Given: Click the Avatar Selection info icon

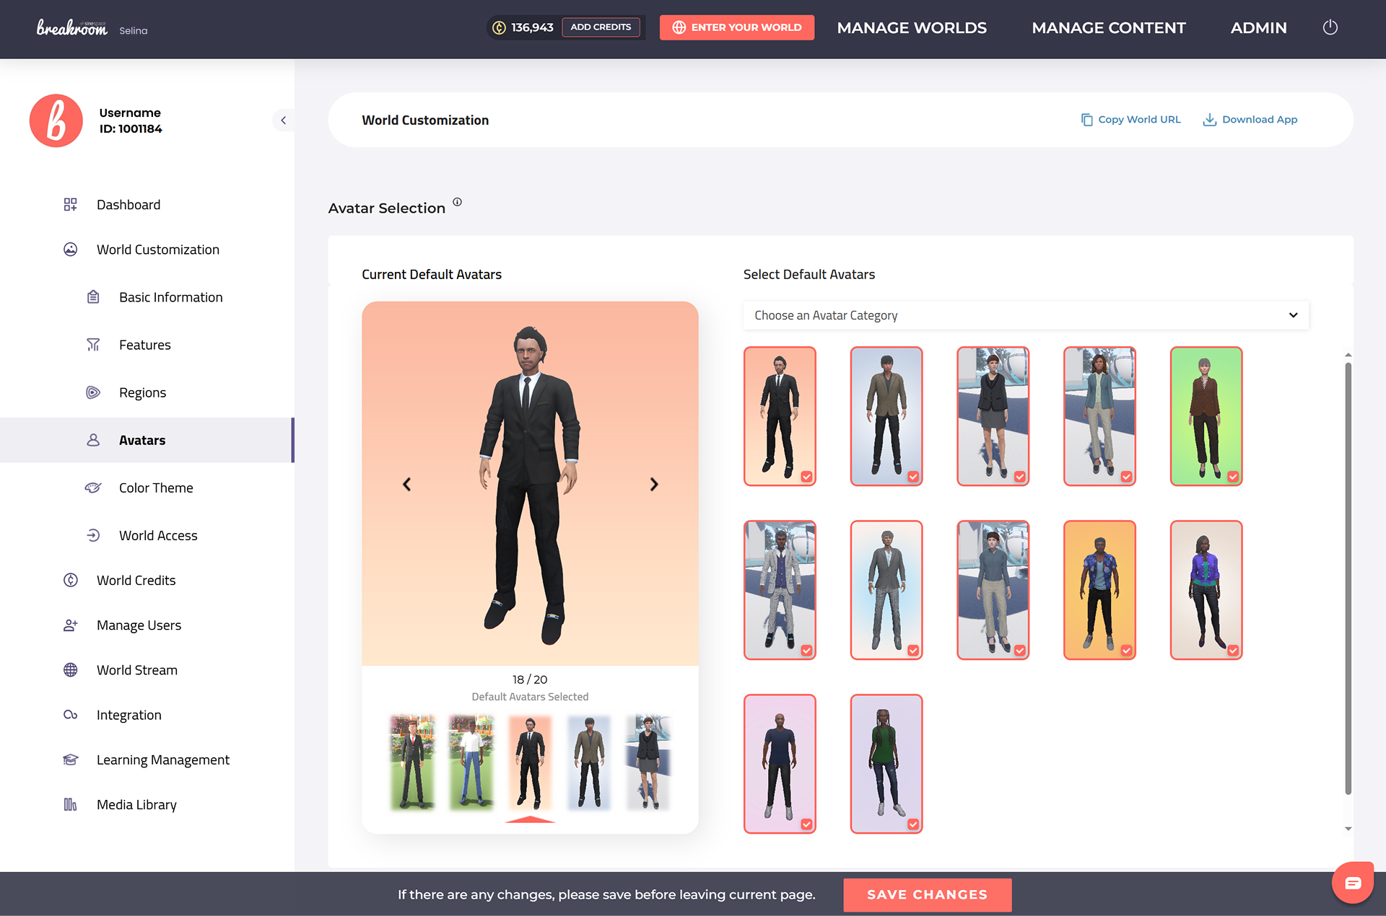Looking at the screenshot, I should click(x=457, y=202).
